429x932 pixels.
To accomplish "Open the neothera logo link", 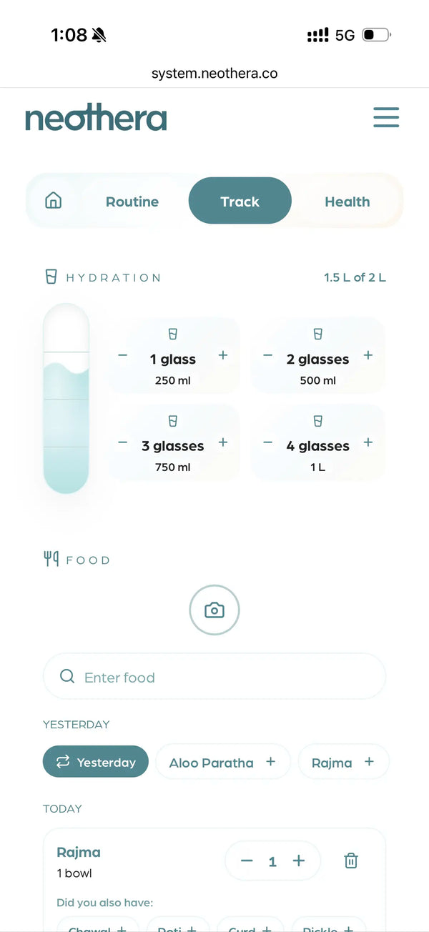I will click(96, 118).
